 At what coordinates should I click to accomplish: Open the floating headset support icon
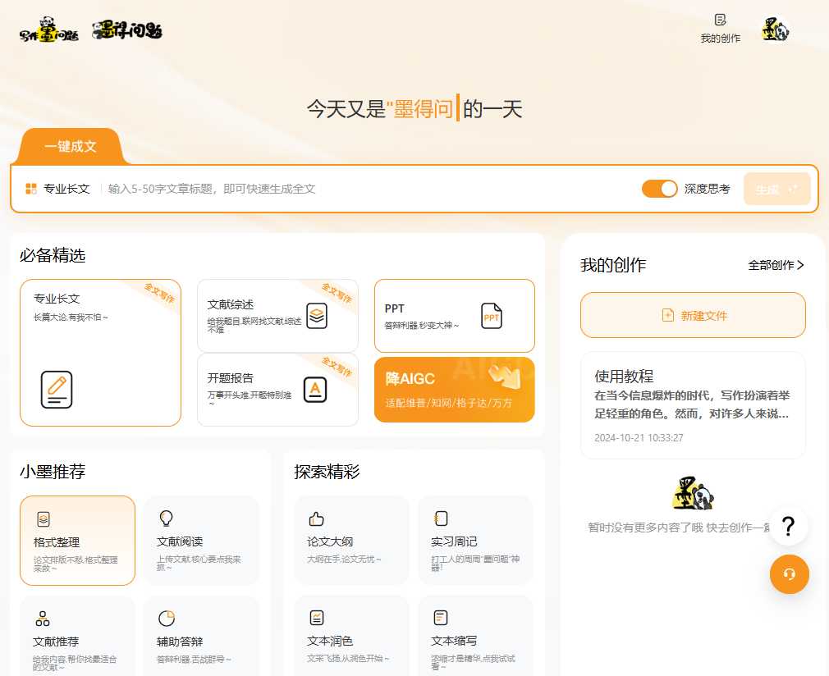789,574
